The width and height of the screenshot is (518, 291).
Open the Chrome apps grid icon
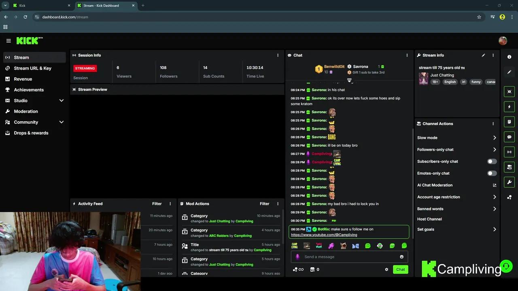[x=5, y=27]
